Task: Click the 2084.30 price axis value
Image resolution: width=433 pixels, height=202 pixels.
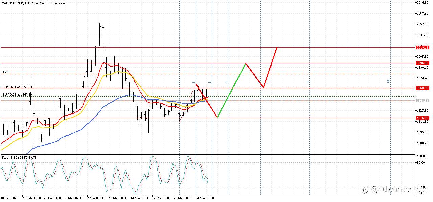Action: coord(423,3)
